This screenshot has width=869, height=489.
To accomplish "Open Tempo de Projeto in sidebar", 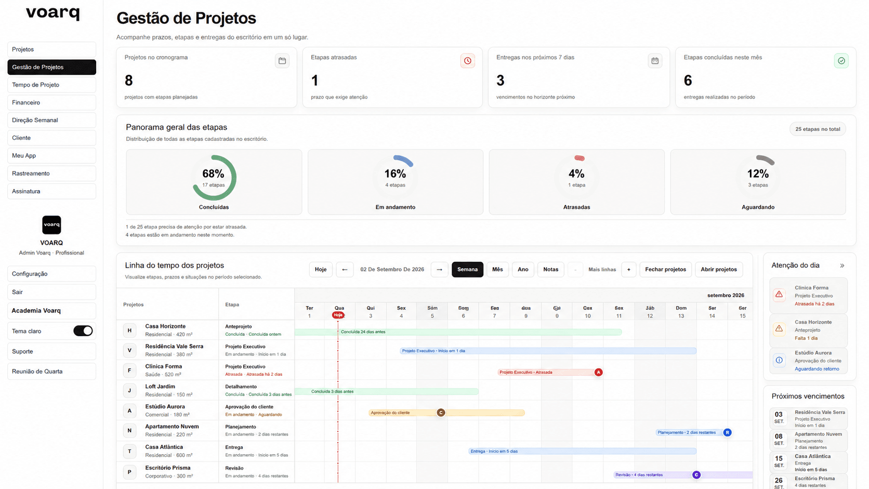I will (51, 85).
